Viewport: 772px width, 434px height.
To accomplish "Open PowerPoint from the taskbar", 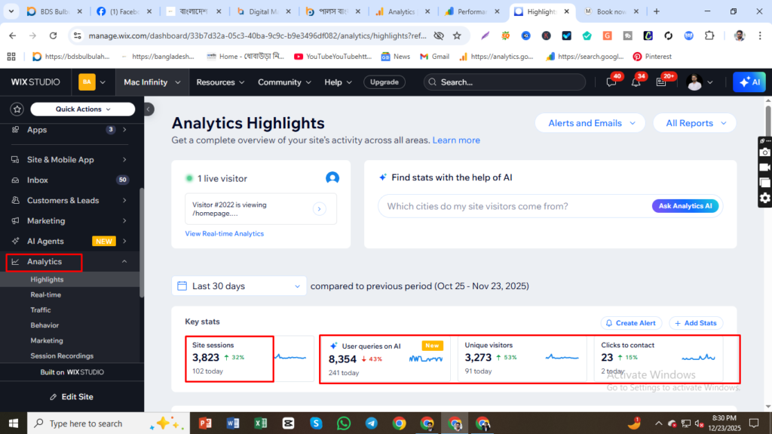I will click(x=205, y=423).
